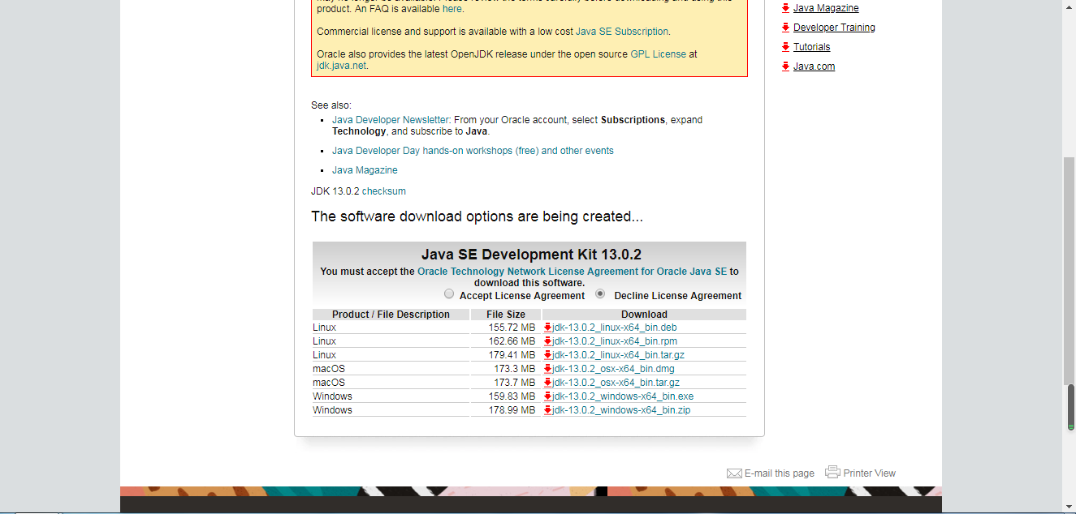Click the red arrow icon next to Developer Training
The width and height of the screenshot is (1076, 514).
[x=785, y=28]
